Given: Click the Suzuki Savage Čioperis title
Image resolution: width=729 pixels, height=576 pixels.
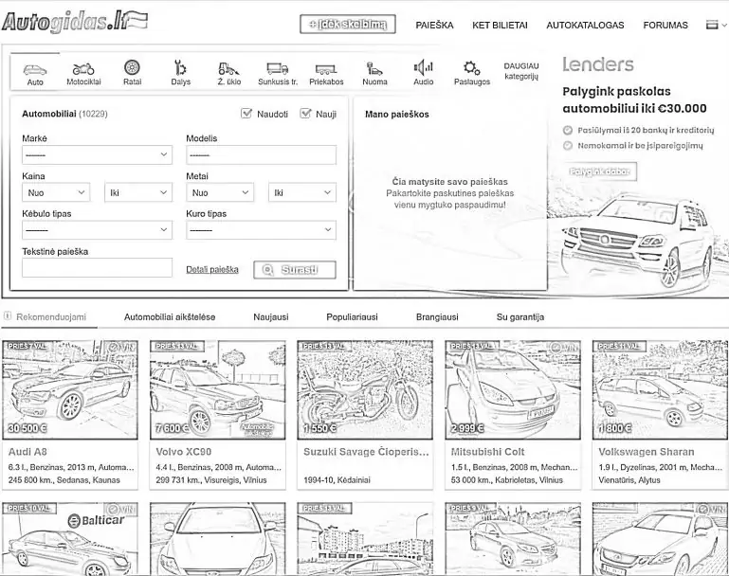Looking at the screenshot, I should point(366,452).
